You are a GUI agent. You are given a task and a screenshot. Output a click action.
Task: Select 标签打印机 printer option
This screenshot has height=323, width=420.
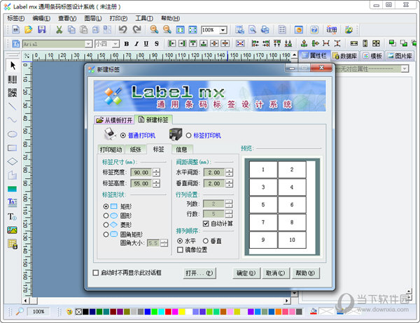188,136
